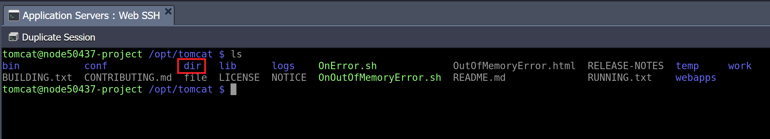Click the bin directory in listing
770x139 pixels.
[x=11, y=66]
